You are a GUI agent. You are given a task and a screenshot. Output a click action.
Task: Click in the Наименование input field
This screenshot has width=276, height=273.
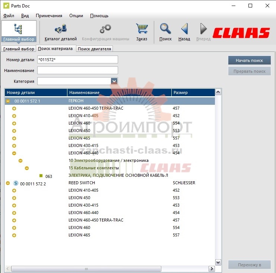pos(77,70)
